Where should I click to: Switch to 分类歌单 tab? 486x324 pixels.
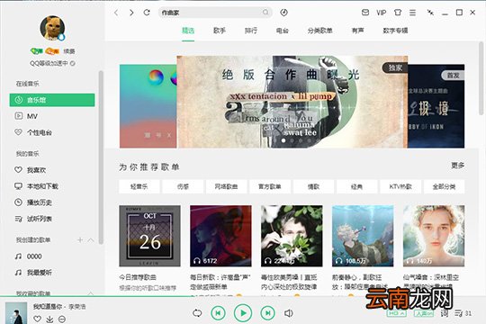[319, 31]
